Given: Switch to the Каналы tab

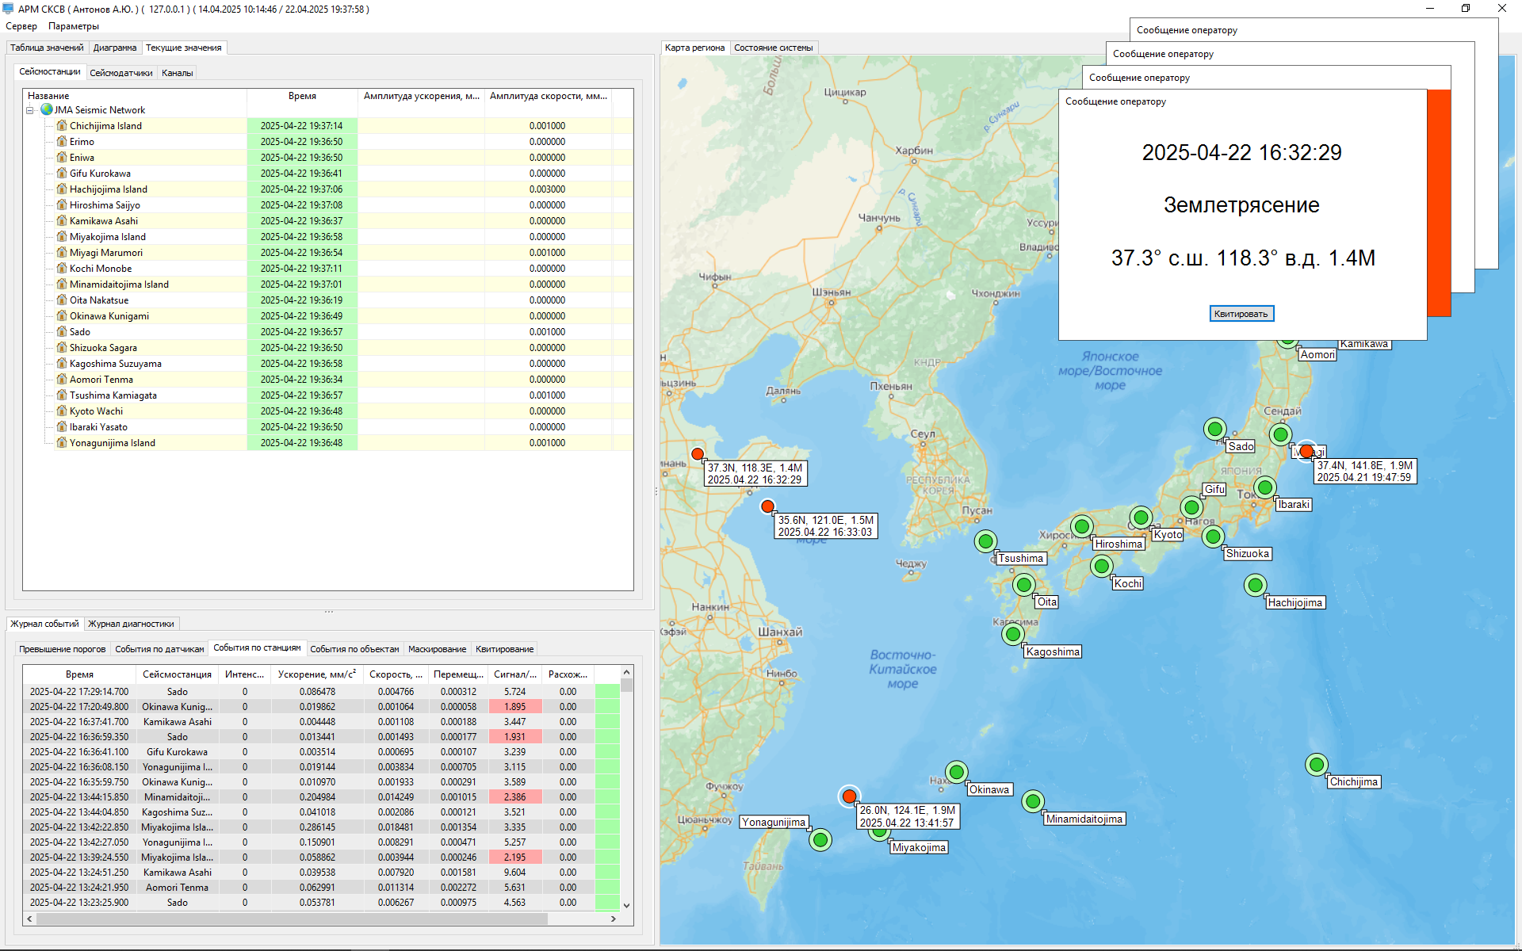Looking at the screenshot, I should [x=178, y=73].
